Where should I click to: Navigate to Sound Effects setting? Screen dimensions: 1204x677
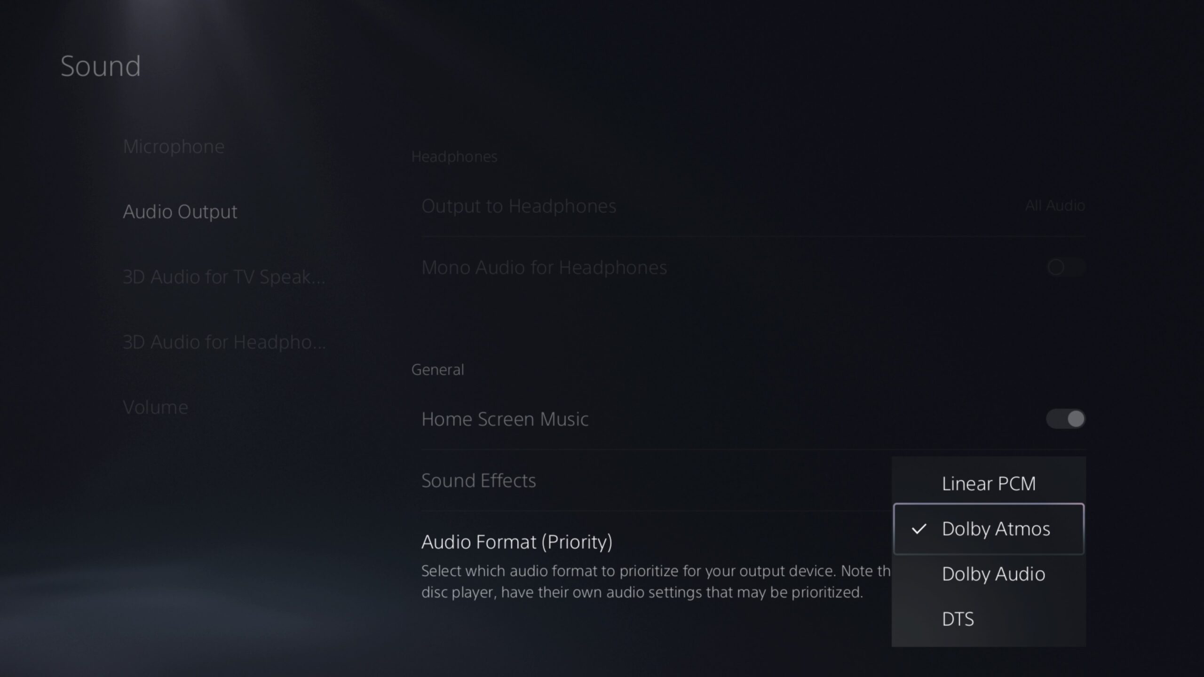[478, 480]
